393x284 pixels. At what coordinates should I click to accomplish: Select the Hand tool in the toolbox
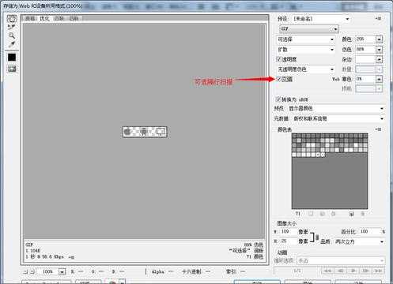tap(12, 19)
